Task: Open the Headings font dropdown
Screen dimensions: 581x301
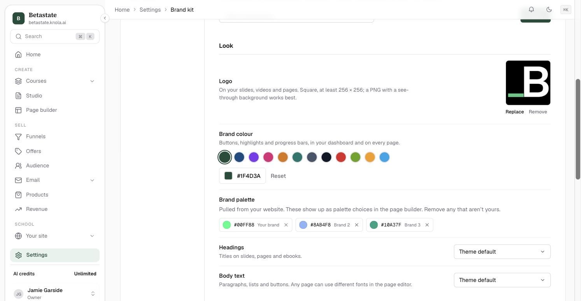Action: click(502, 252)
